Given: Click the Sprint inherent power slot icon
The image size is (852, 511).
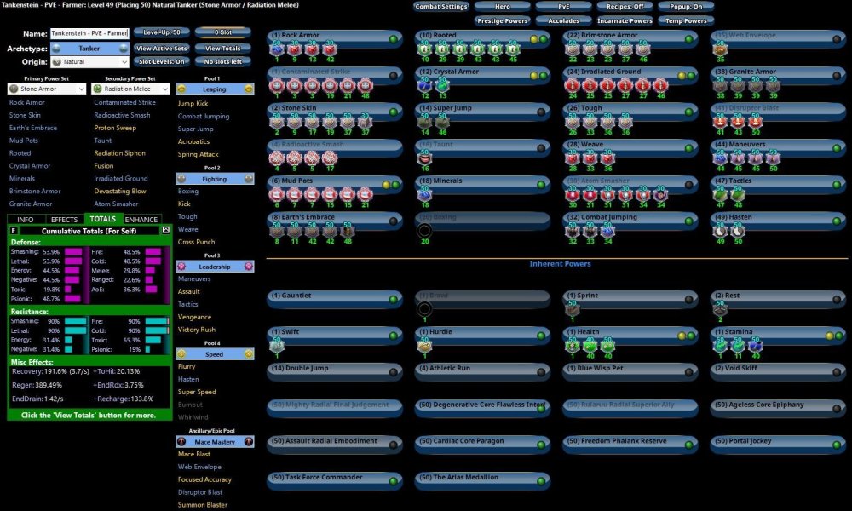Looking at the screenshot, I should [572, 310].
